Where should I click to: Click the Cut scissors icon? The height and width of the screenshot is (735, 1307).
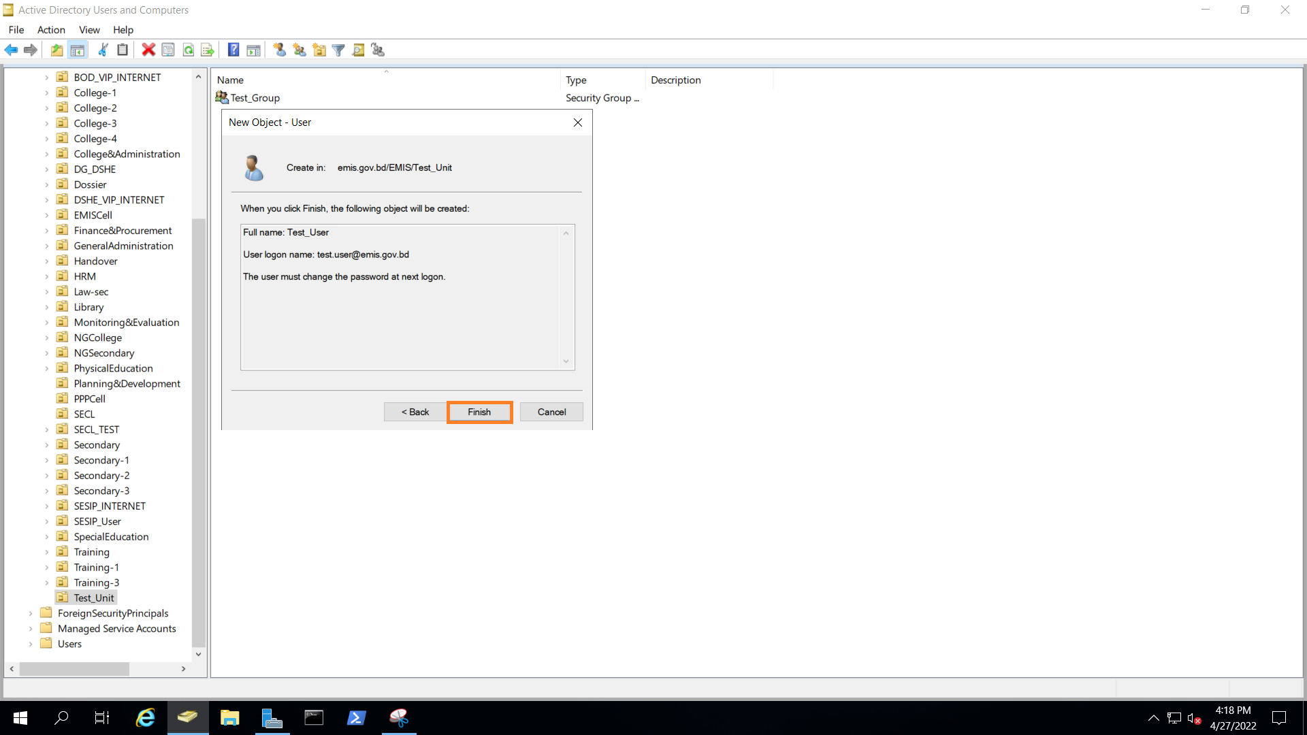pyautogui.click(x=103, y=50)
